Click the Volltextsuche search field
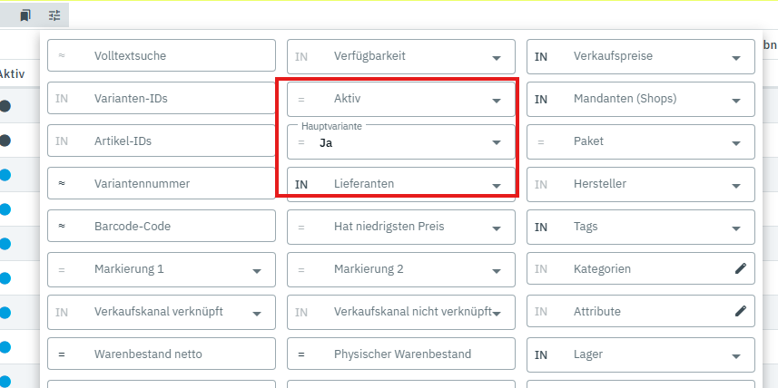Image resolution: width=778 pixels, height=388 pixels. (x=172, y=56)
